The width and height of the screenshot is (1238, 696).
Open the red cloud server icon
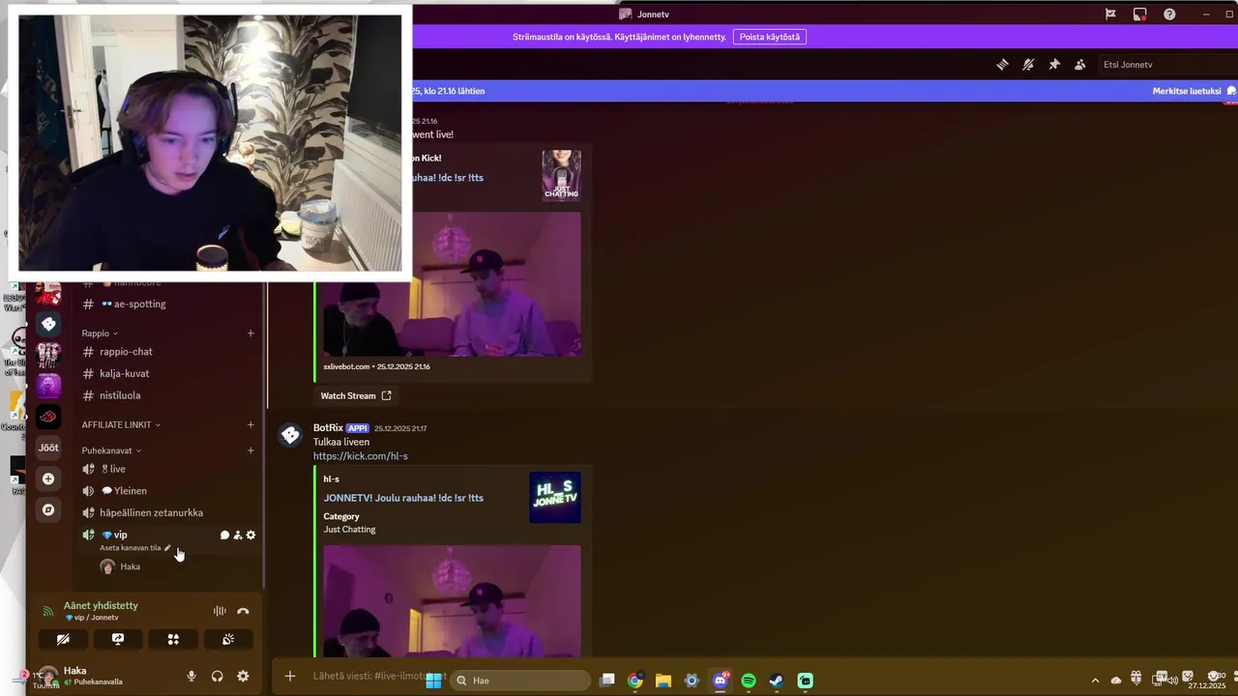(x=48, y=417)
